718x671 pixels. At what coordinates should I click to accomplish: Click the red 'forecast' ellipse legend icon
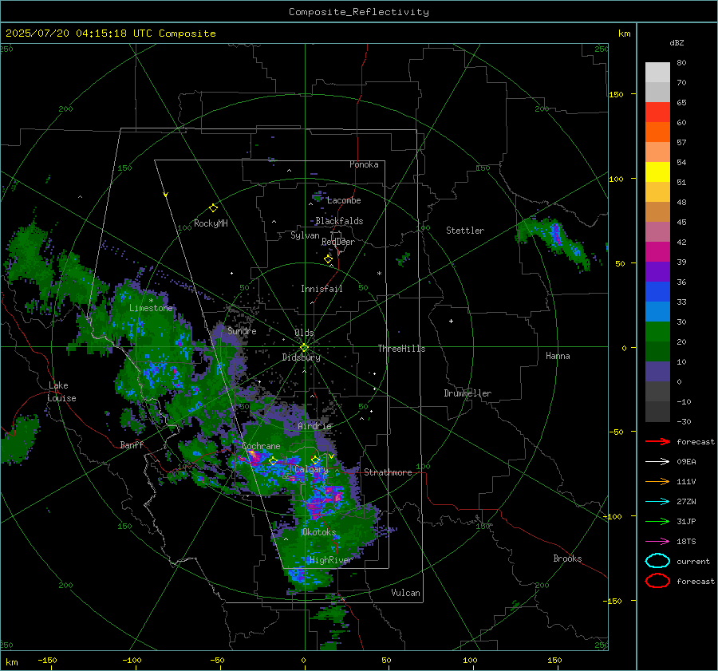(x=657, y=581)
